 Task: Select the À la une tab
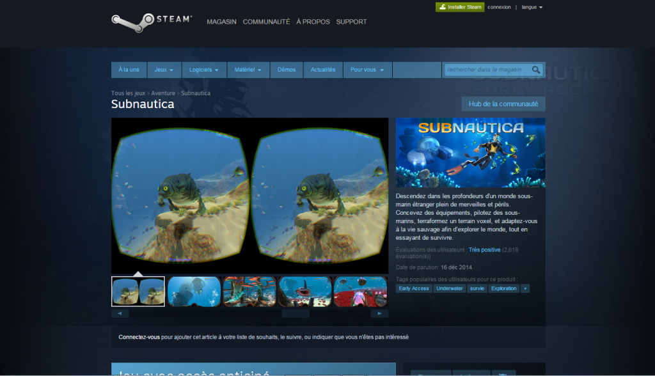128,70
